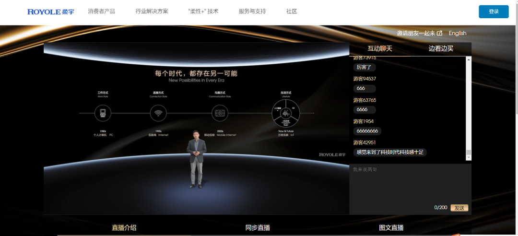
Task: Go to the 社区 page
Action: (x=292, y=12)
